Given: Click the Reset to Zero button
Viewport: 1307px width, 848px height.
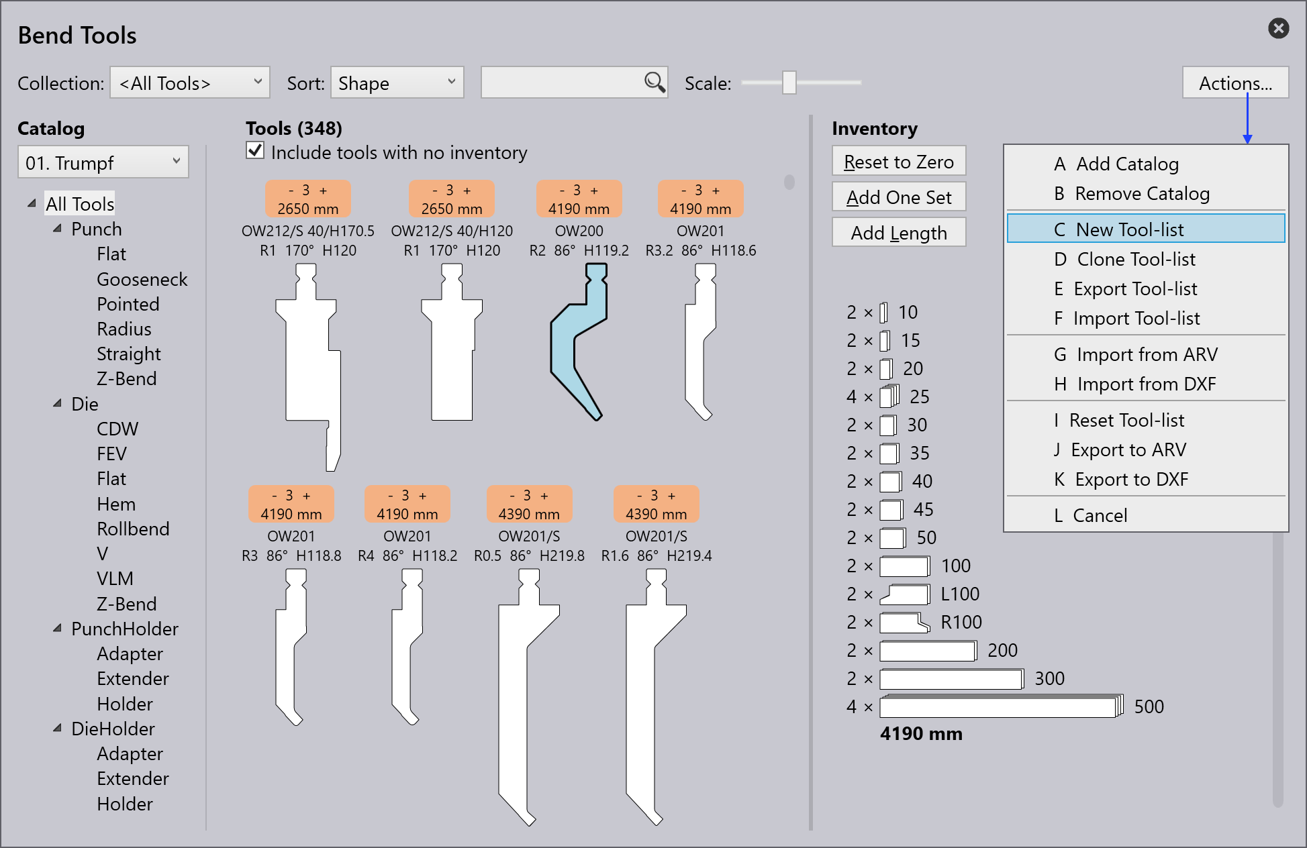Looking at the screenshot, I should click(899, 162).
